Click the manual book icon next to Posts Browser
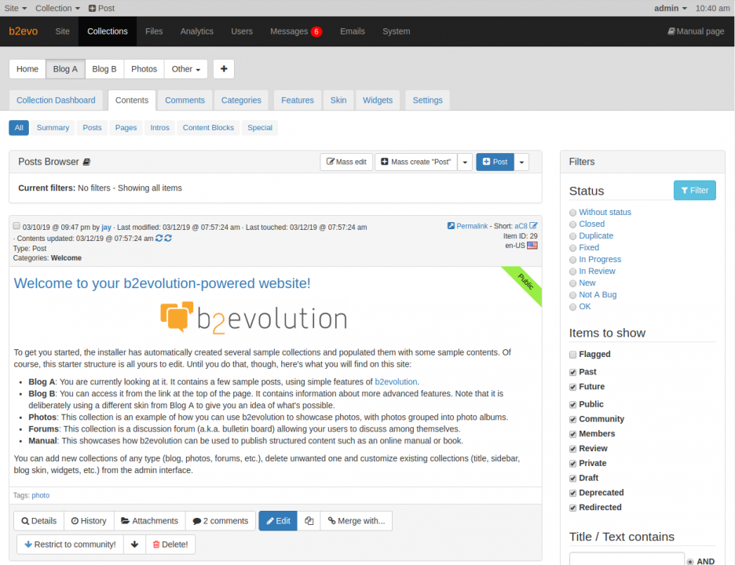Viewport: 735px width, 565px height. (86, 162)
